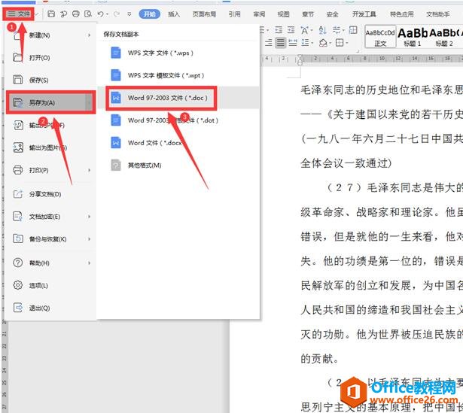Click the Save icon in quick access toolbar
Screen dimensions: 463x413
pyautogui.click(x=51, y=14)
